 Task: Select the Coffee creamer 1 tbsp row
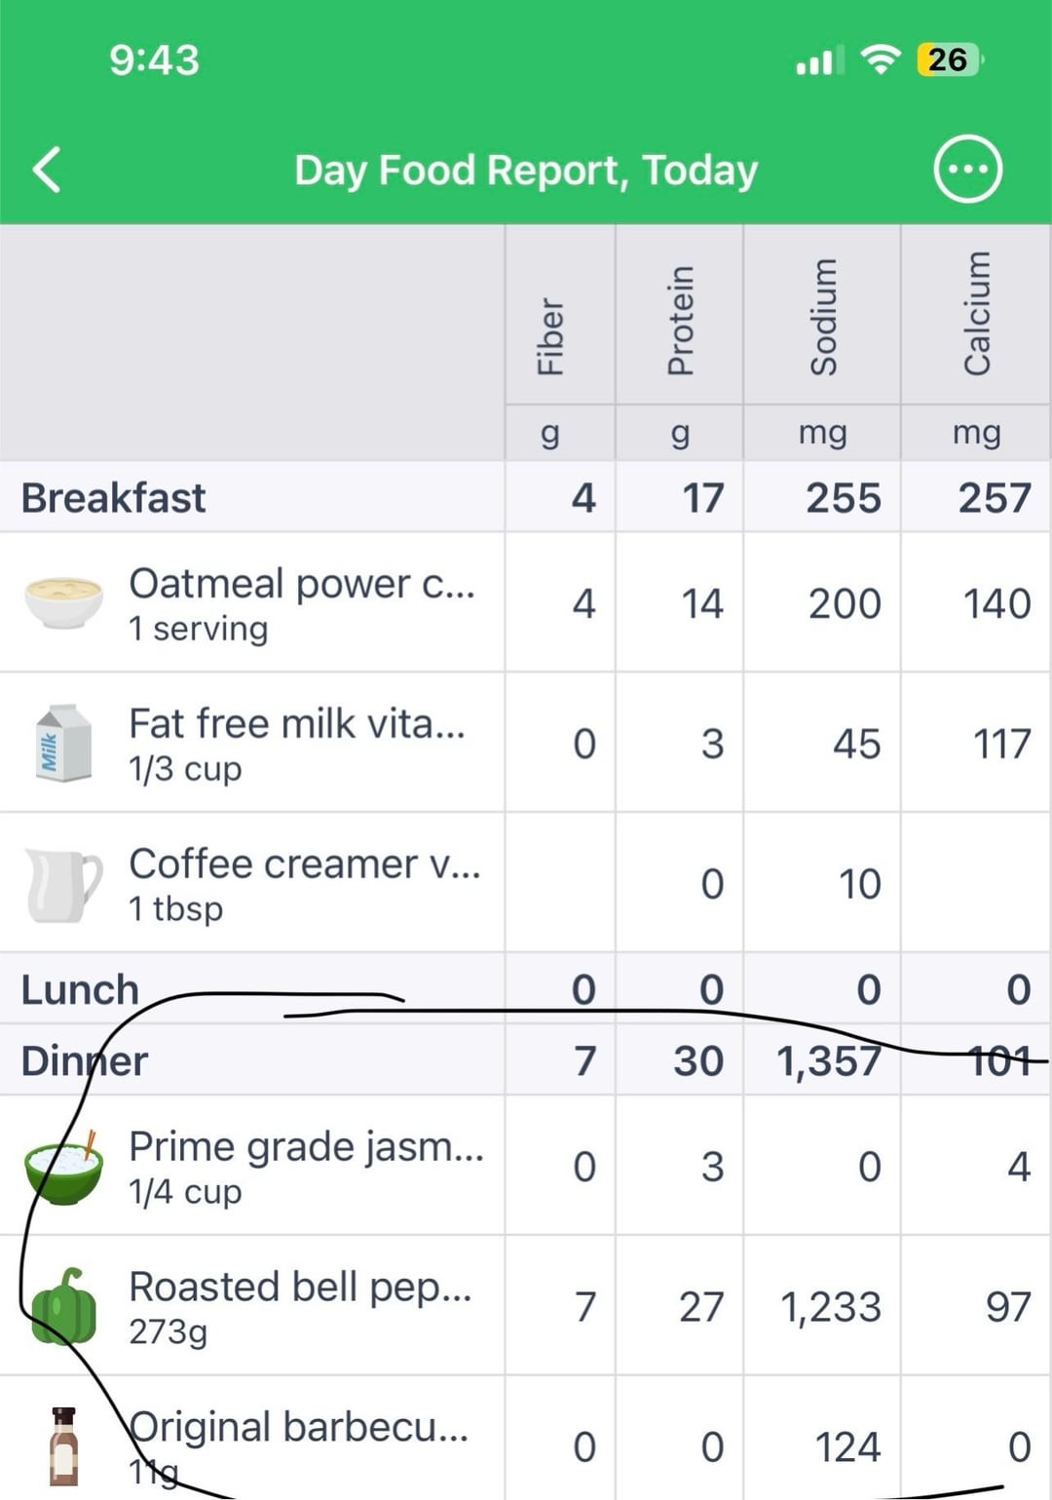point(526,883)
